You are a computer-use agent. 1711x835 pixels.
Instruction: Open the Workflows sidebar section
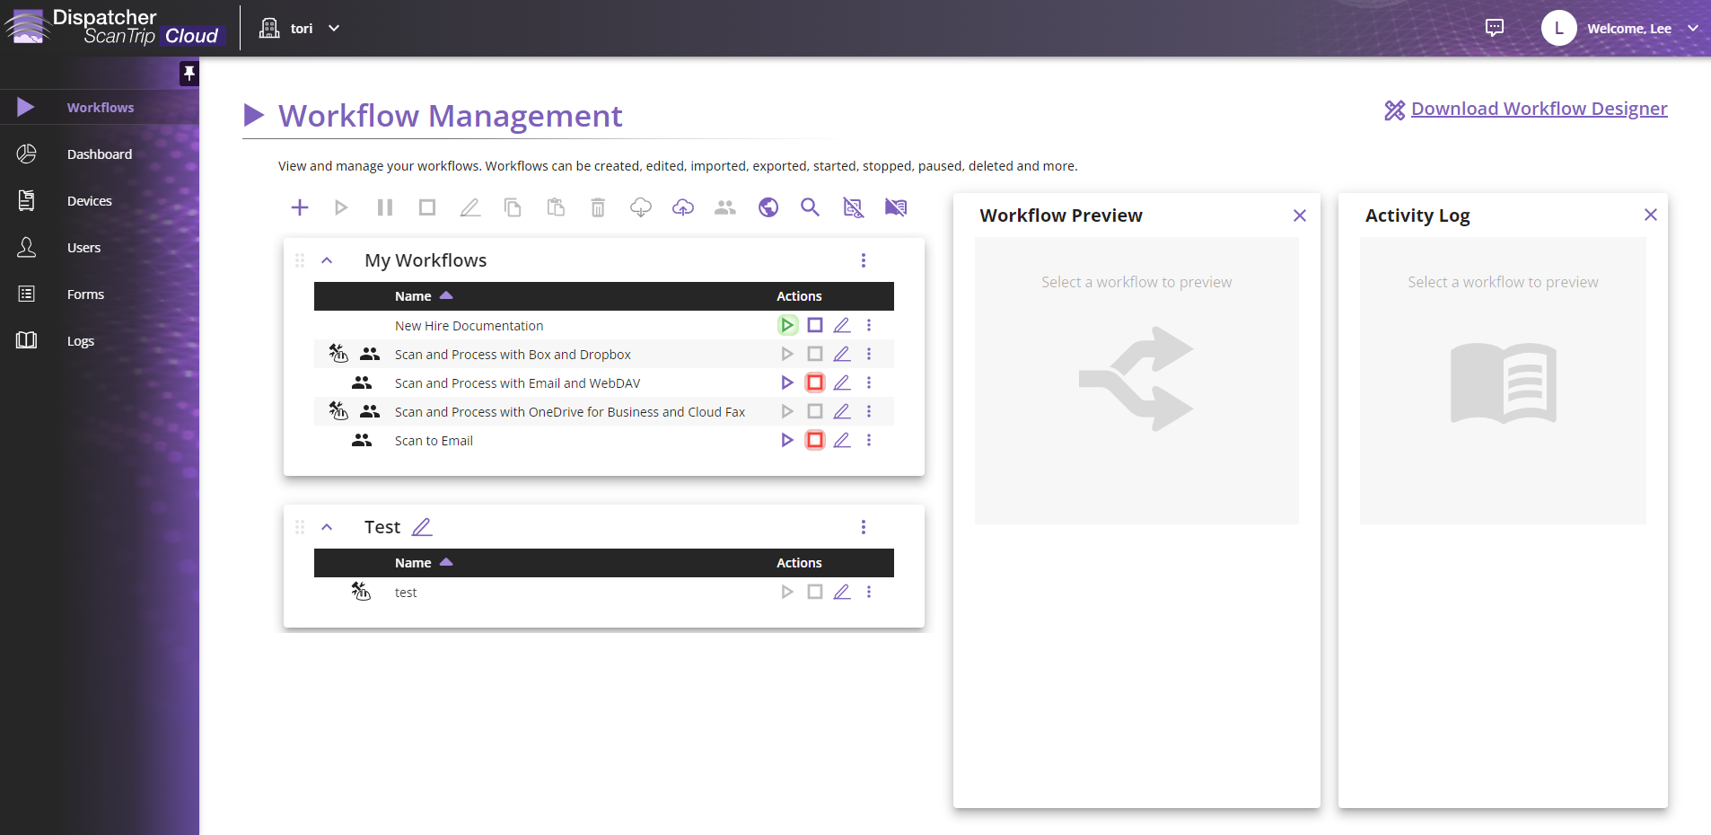[100, 108]
